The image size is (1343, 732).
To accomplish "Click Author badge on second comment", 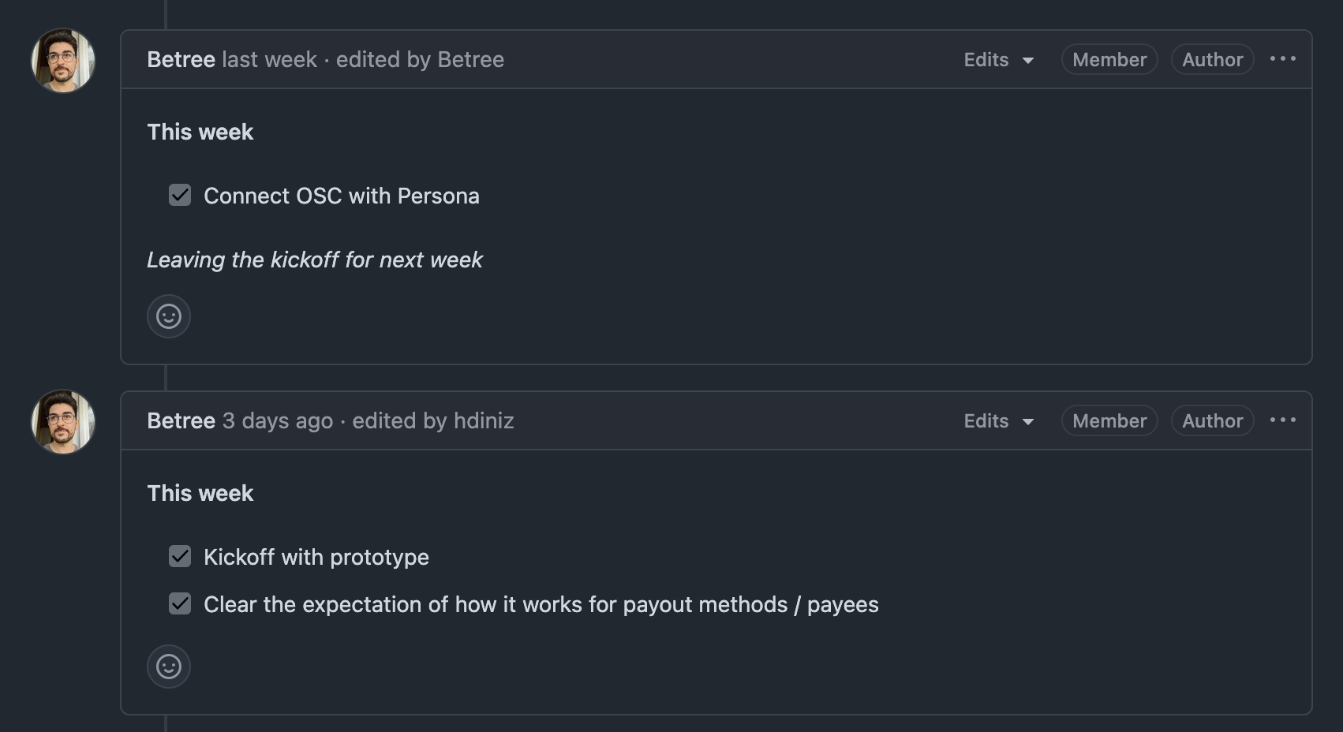I will pyautogui.click(x=1212, y=421).
